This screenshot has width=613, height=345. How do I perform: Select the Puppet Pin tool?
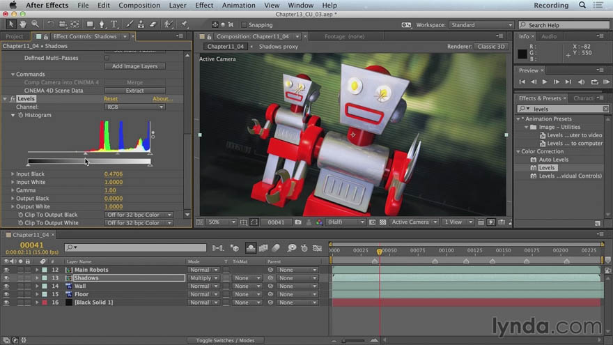184,24
